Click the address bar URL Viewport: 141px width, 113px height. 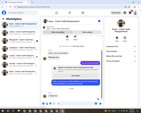[34, 7]
